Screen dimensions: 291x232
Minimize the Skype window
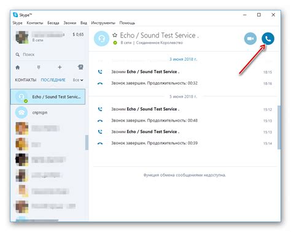(245, 15)
